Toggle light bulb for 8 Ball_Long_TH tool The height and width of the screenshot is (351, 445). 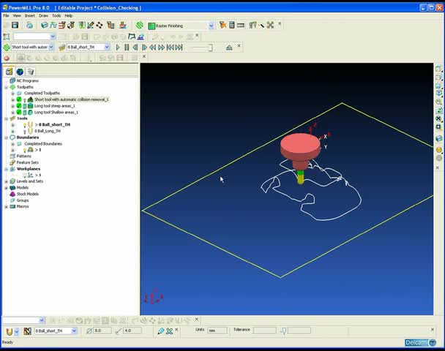(x=25, y=132)
